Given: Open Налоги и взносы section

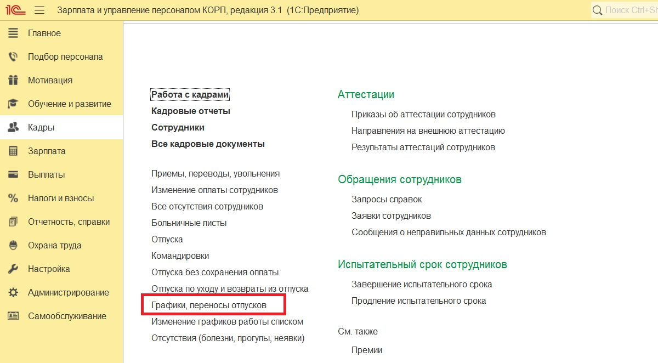Looking at the screenshot, I should pos(61,198).
